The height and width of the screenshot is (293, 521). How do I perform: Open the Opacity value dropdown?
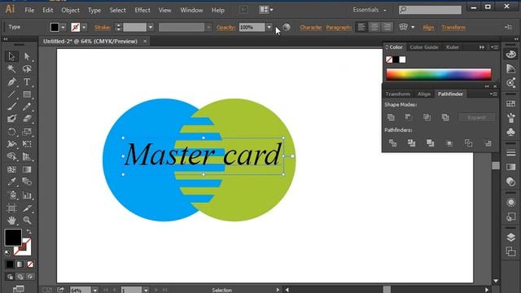[x=269, y=27]
